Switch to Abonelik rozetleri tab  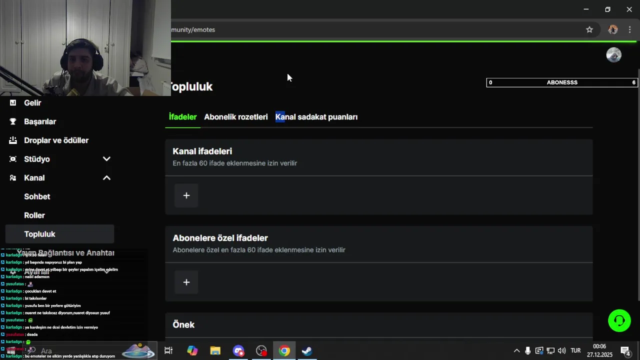pyautogui.click(x=236, y=117)
